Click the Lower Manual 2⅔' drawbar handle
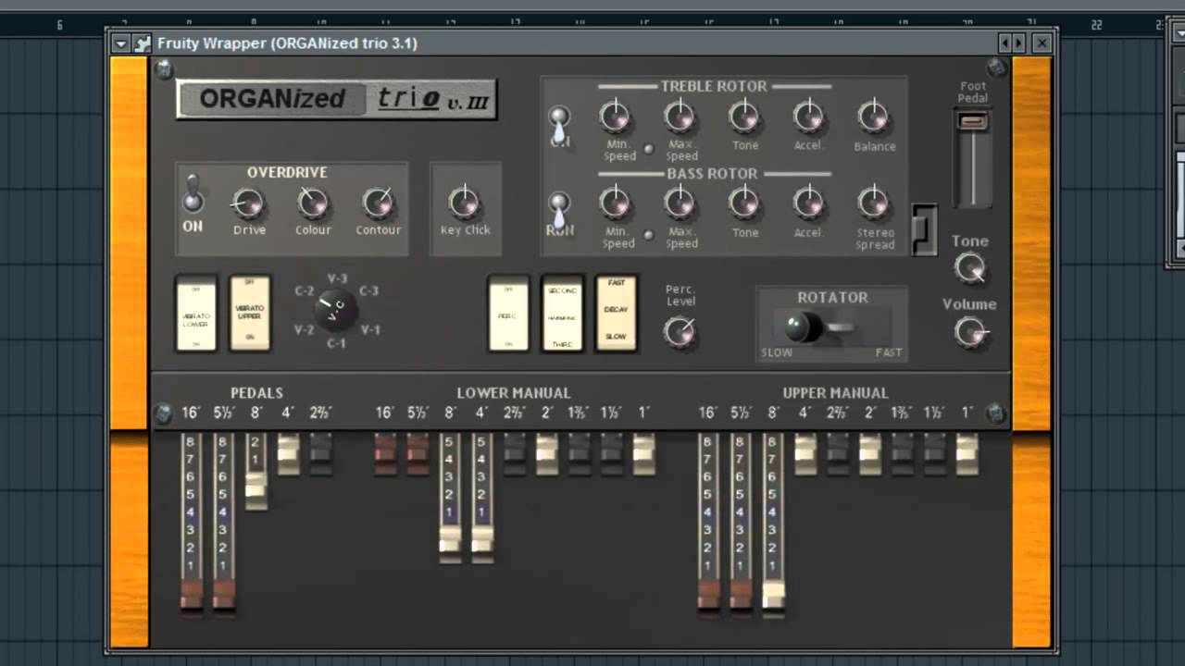Viewport: 1185px width, 666px height. [x=515, y=454]
